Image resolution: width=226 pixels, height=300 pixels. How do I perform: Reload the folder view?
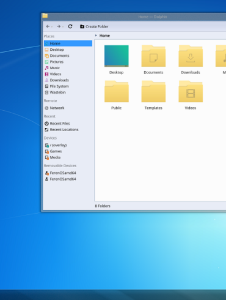coord(70,26)
